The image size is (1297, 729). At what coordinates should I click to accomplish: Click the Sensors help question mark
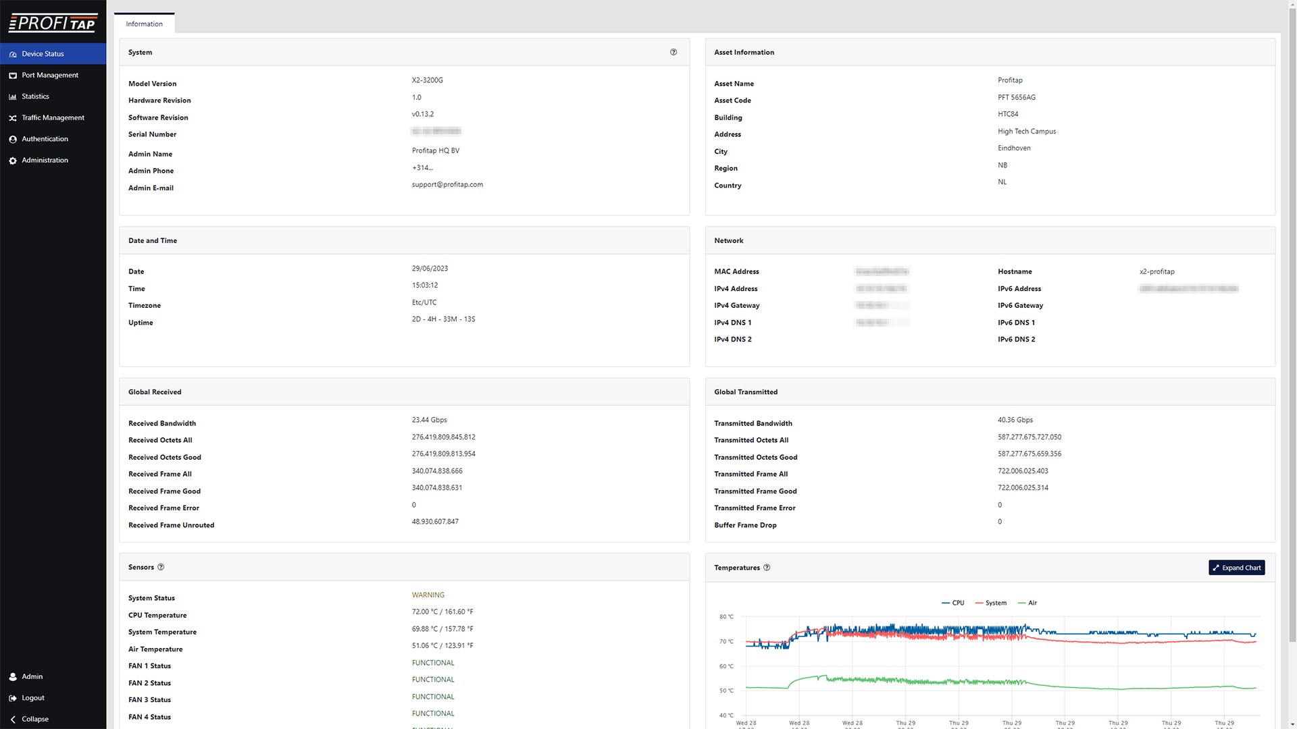coord(161,567)
